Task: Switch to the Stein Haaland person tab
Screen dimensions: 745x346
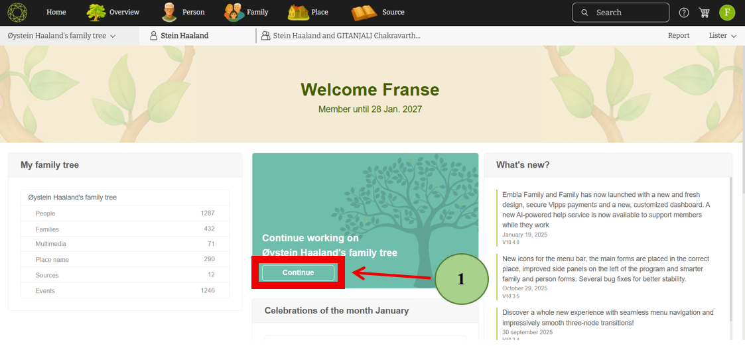Action: click(179, 36)
